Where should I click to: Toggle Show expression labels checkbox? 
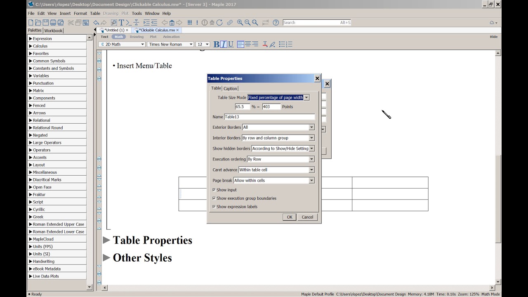pos(214,207)
